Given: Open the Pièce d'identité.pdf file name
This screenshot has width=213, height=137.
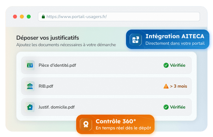Looking at the screenshot, I should [x=57, y=65].
